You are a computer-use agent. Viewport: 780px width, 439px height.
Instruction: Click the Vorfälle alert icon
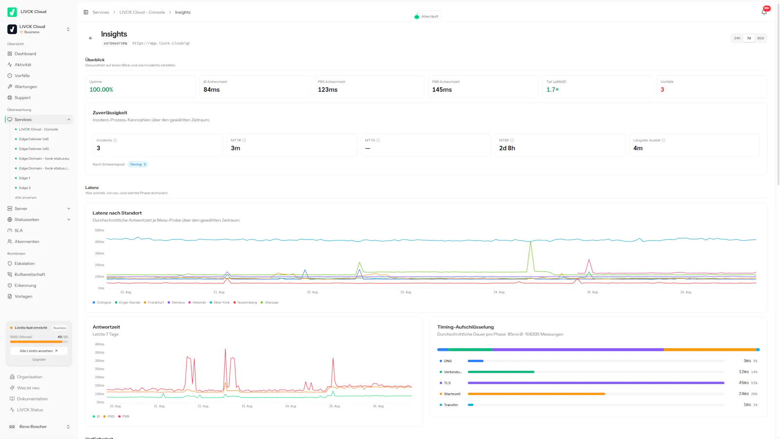tap(10, 76)
